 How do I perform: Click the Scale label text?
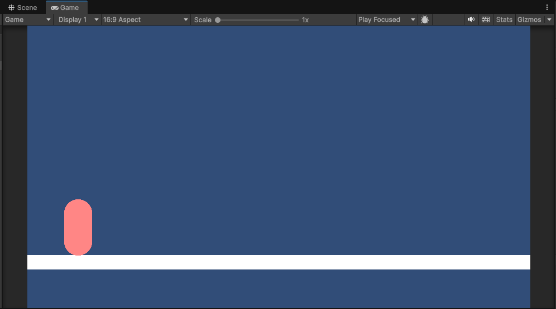pyautogui.click(x=203, y=20)
